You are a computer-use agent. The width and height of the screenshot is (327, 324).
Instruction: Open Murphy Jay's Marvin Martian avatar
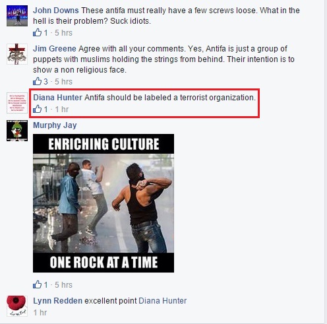17,131
